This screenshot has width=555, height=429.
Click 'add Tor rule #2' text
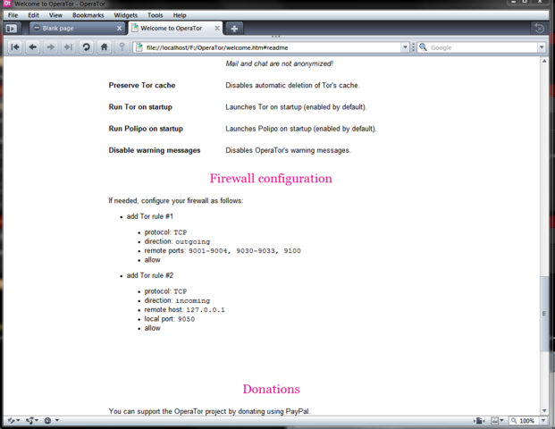coord(150,275)
